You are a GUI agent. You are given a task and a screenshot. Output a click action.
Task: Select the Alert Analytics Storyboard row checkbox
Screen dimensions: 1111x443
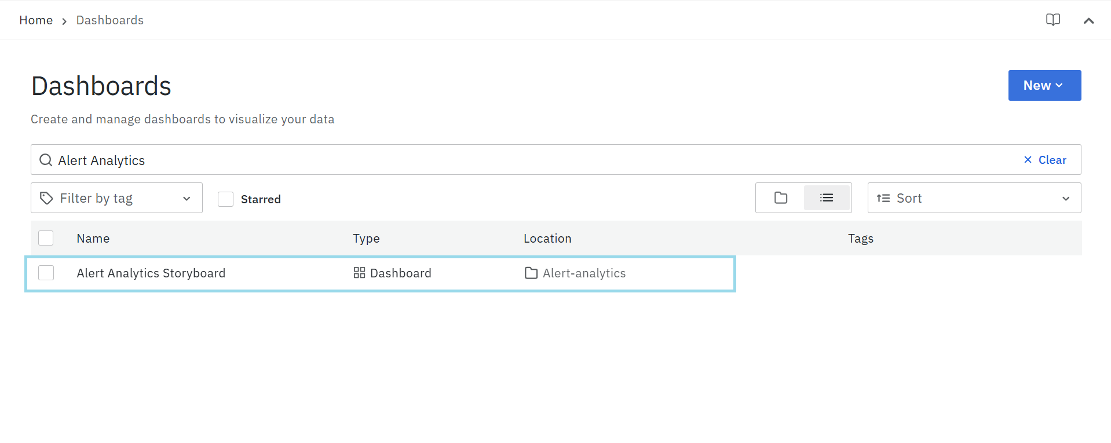click(46, 273)
